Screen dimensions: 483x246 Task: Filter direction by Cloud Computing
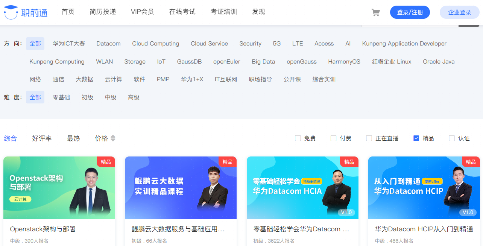156,44
